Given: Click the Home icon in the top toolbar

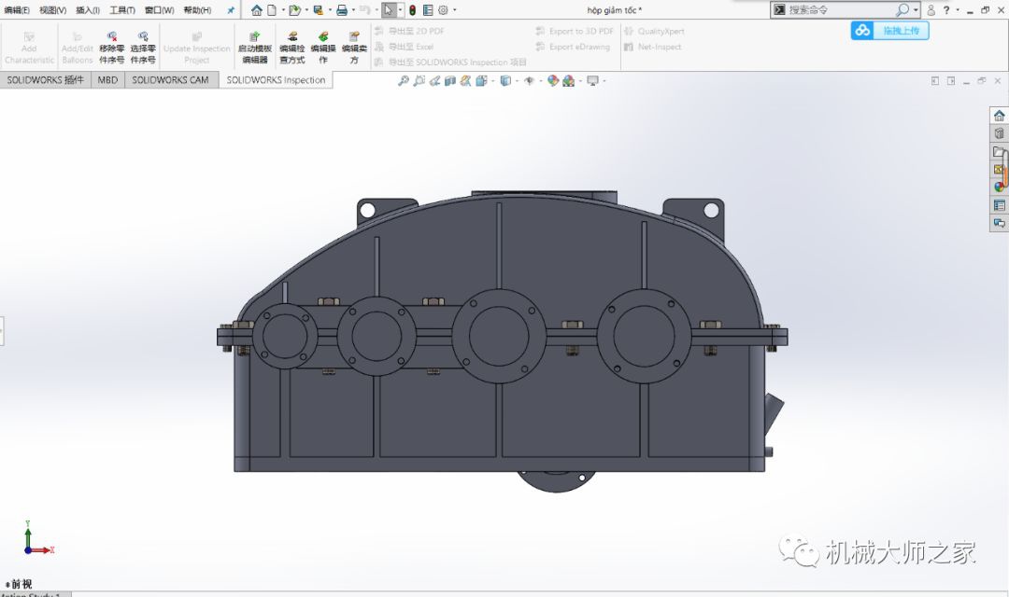Looking at the screenshot, I should tap(256, 10).
